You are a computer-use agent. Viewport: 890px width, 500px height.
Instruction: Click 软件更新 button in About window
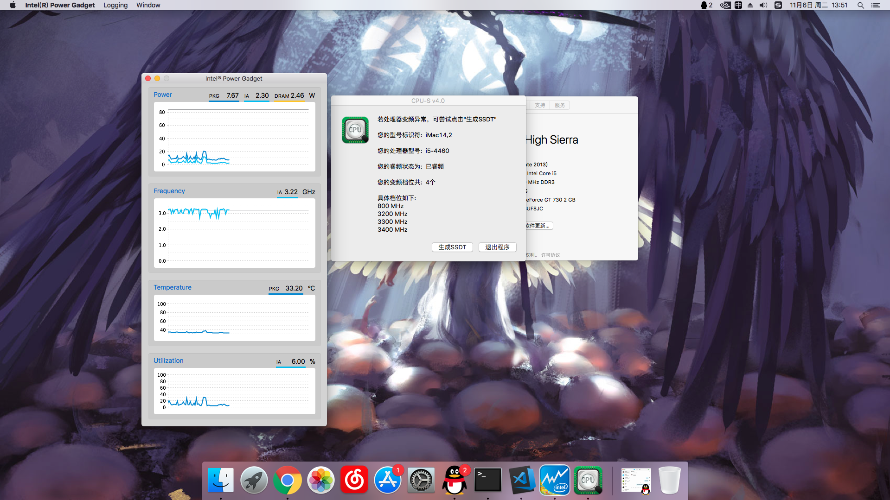pos(538,226)
